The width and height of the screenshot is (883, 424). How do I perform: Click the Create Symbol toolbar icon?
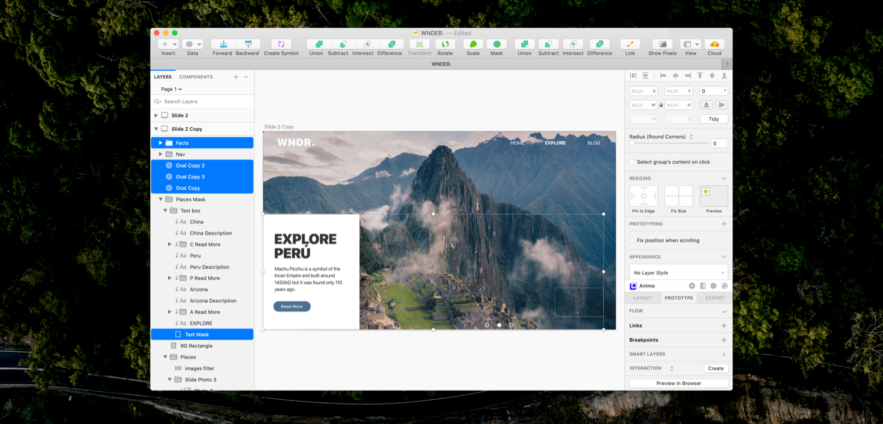click(281, 45)
